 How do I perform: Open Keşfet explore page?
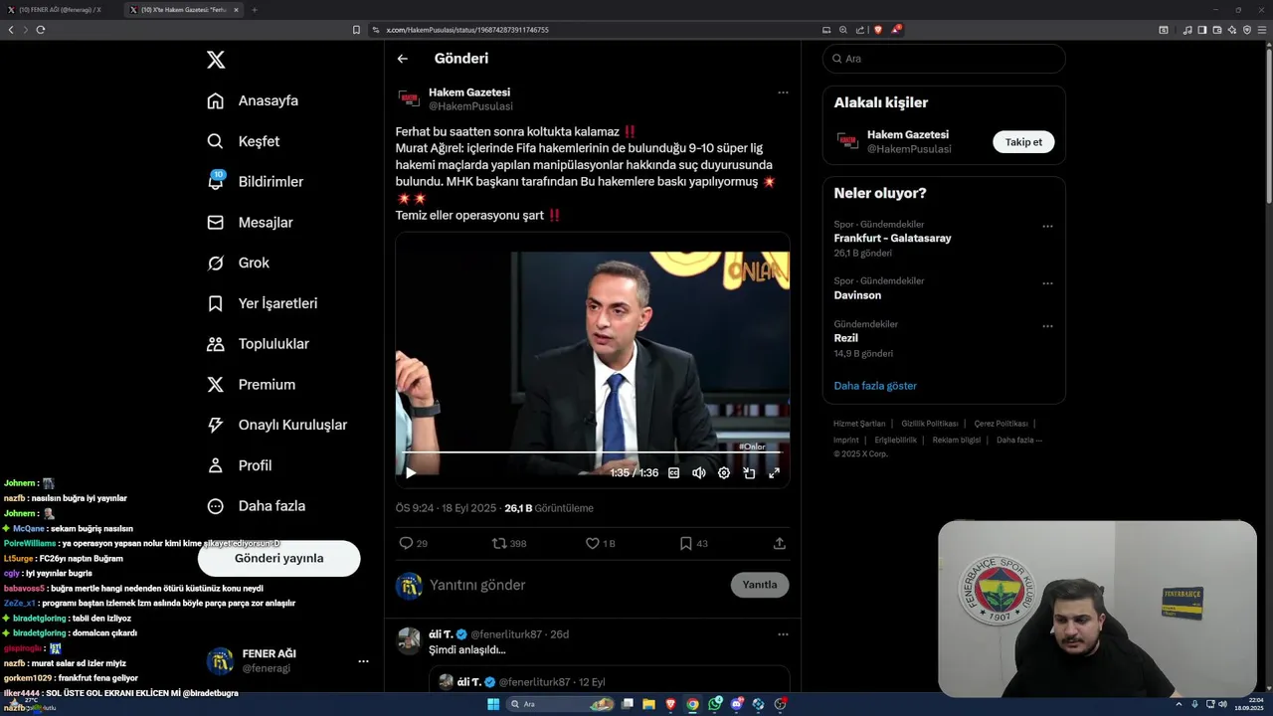click(x=244, y=141)
